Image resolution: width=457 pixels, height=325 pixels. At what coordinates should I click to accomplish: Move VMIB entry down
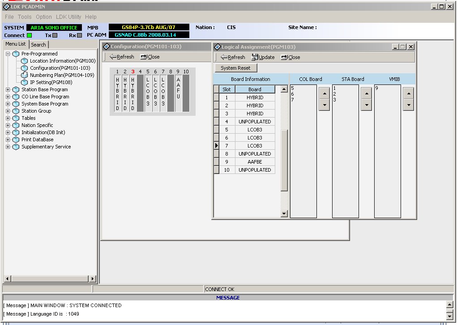click(x=409, y=105)
